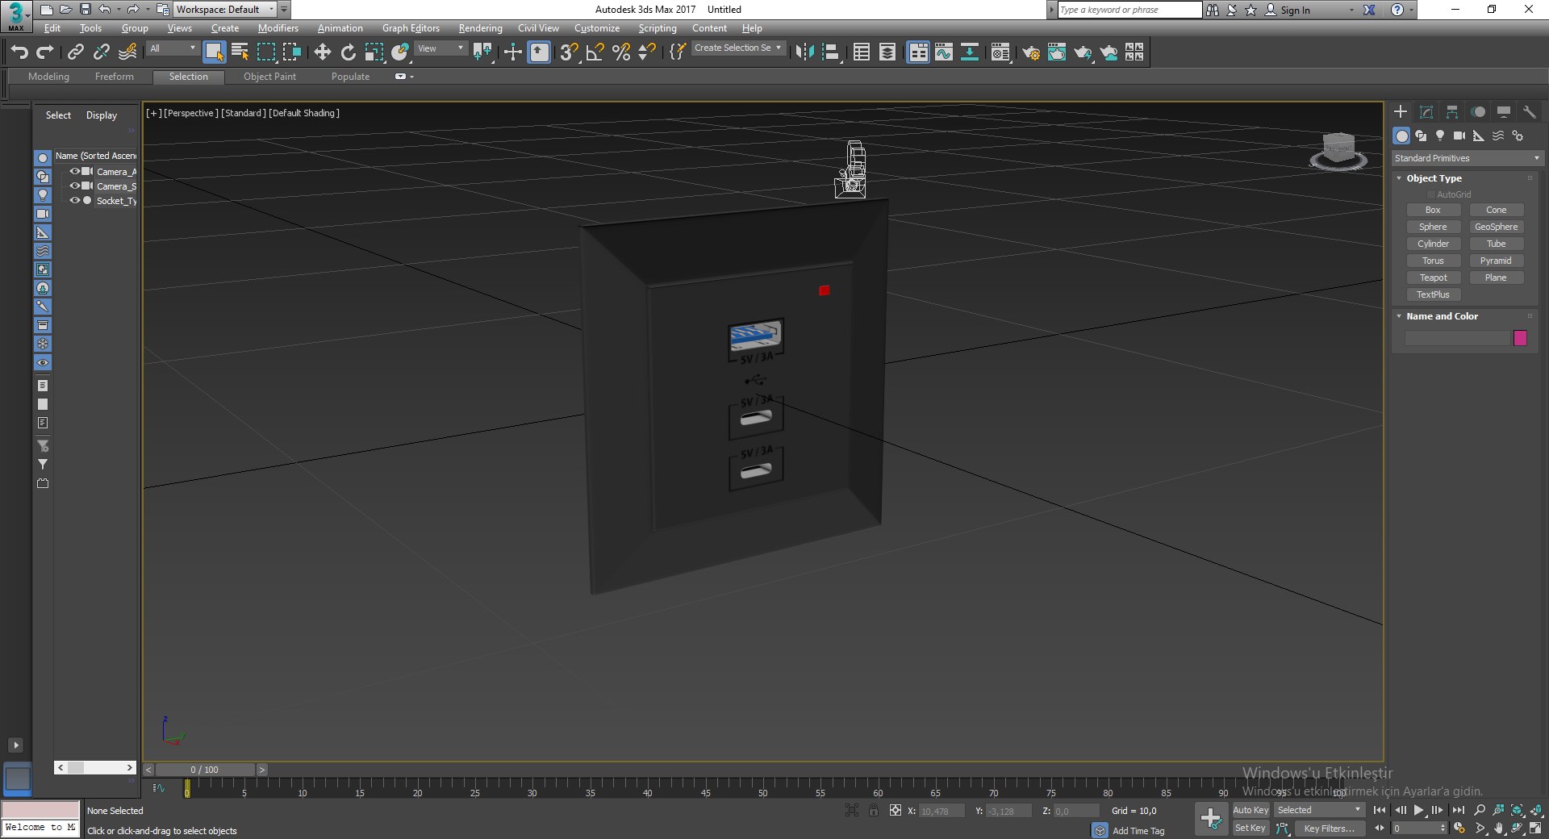The height and width of the screenshot is (839, 1549).
Task: Open the Workspace: Default dropdown
Action: click(225, 10)
